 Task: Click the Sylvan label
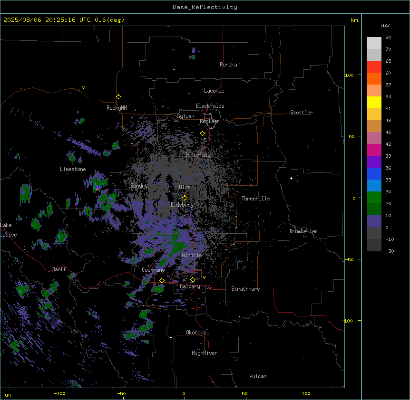point(185,116)
